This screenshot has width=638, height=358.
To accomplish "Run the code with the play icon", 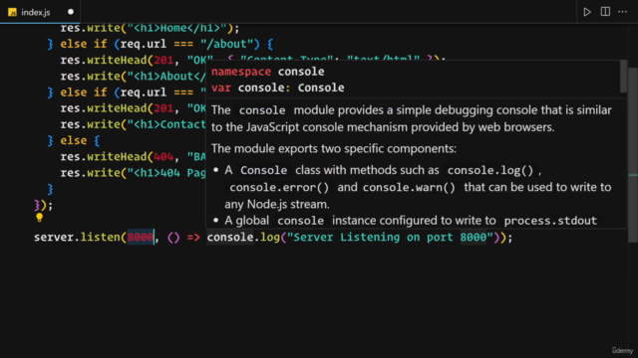I will (x=587, y=12).
